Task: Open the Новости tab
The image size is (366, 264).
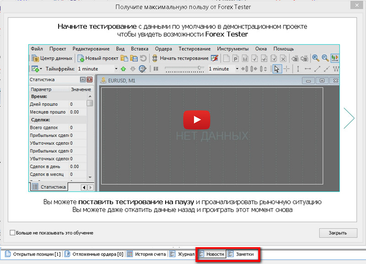Action: coord(212,254)
